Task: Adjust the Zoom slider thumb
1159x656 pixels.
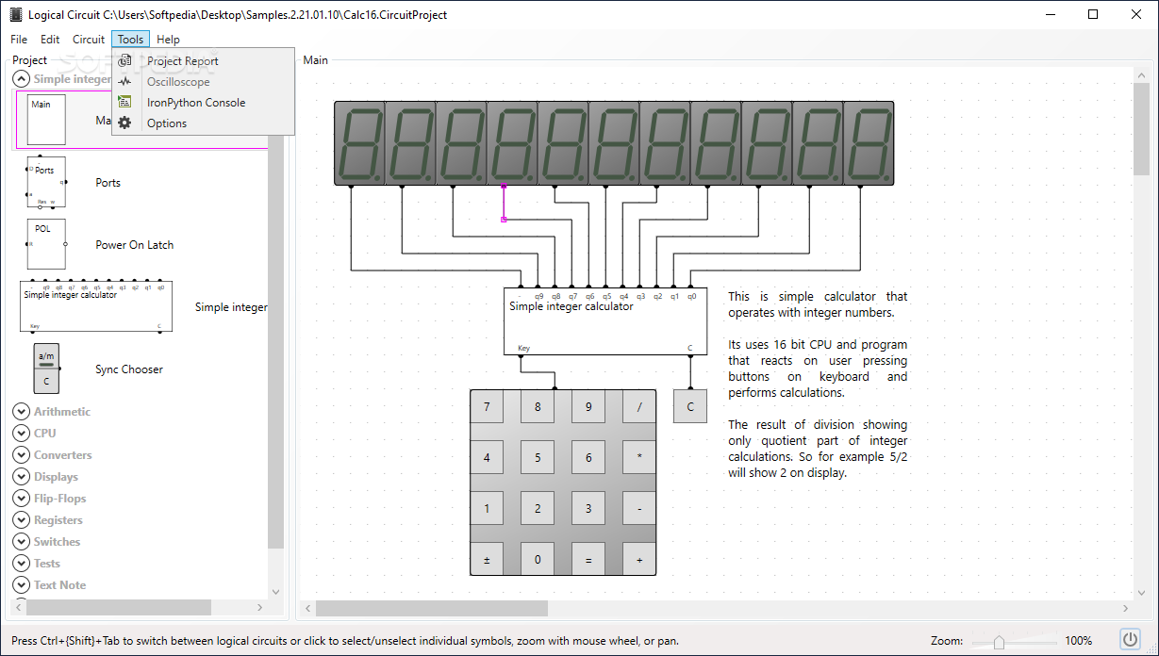Action: pyautogui.click(x=999, y=641)
